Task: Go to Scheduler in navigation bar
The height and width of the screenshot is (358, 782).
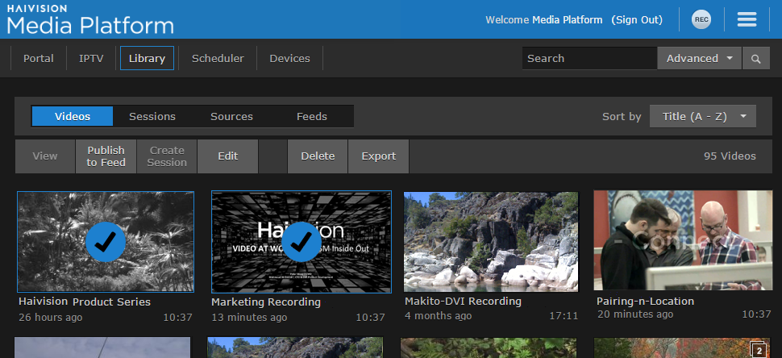Action: (218, 59)
